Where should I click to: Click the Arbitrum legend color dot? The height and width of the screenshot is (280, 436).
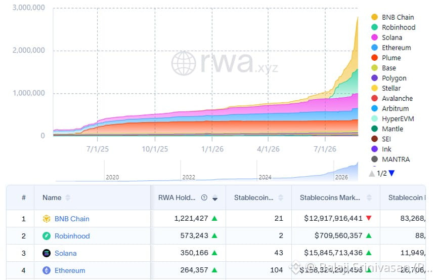(x=375, y=108)
